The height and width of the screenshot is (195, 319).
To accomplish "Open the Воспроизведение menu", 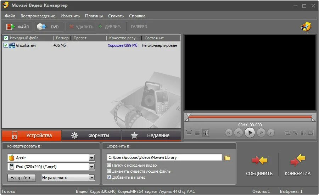I will tap(38, 16).
